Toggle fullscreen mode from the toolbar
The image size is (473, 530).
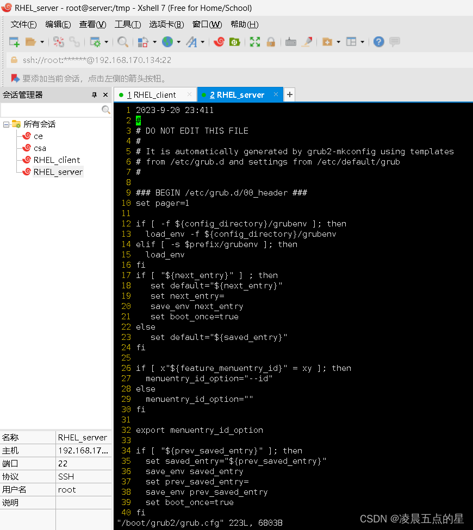(x=254, y=41)
